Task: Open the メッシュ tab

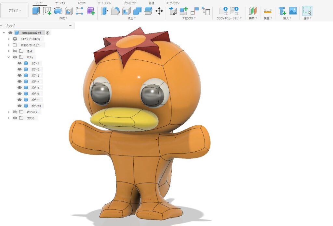Action: tap(82, 3)
